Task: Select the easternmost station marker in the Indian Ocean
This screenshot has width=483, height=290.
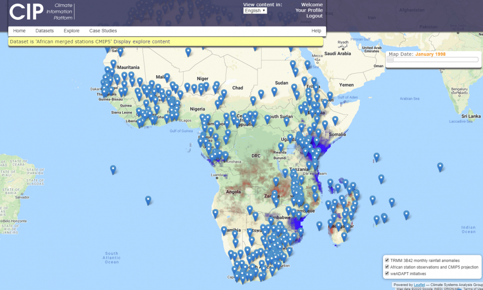Action: pyautogui.click(x=440, y=167)
